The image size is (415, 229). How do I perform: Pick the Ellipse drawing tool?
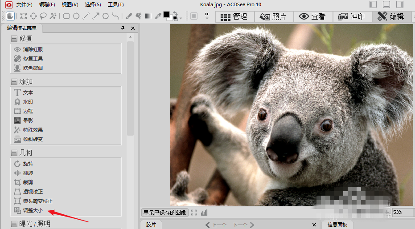pos(76,16)
